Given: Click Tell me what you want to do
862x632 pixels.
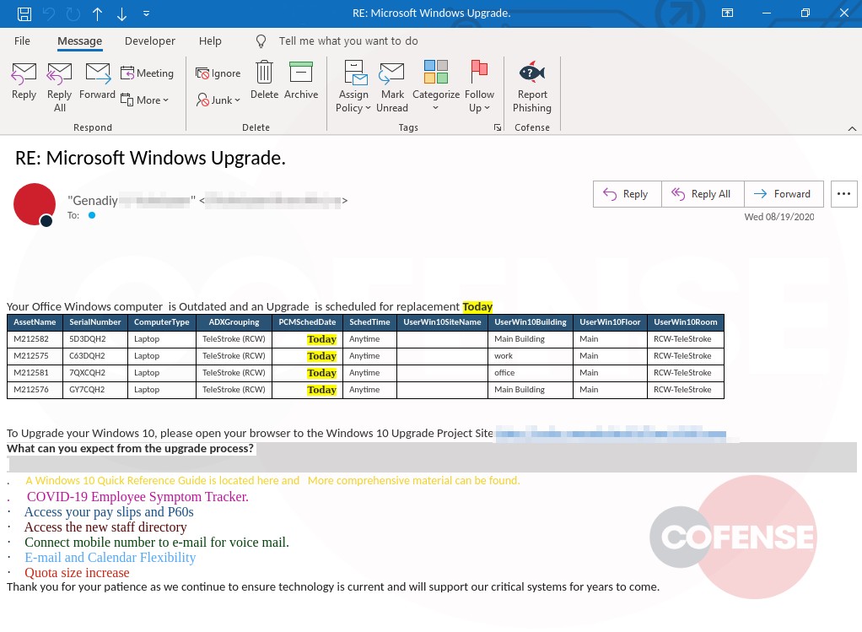Looking at the screenshot, I should click(x=348, y=41).
